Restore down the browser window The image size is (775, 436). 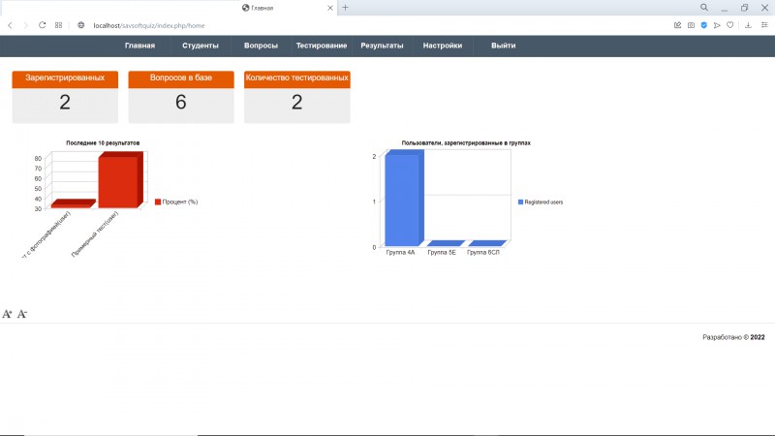point(744,8)
